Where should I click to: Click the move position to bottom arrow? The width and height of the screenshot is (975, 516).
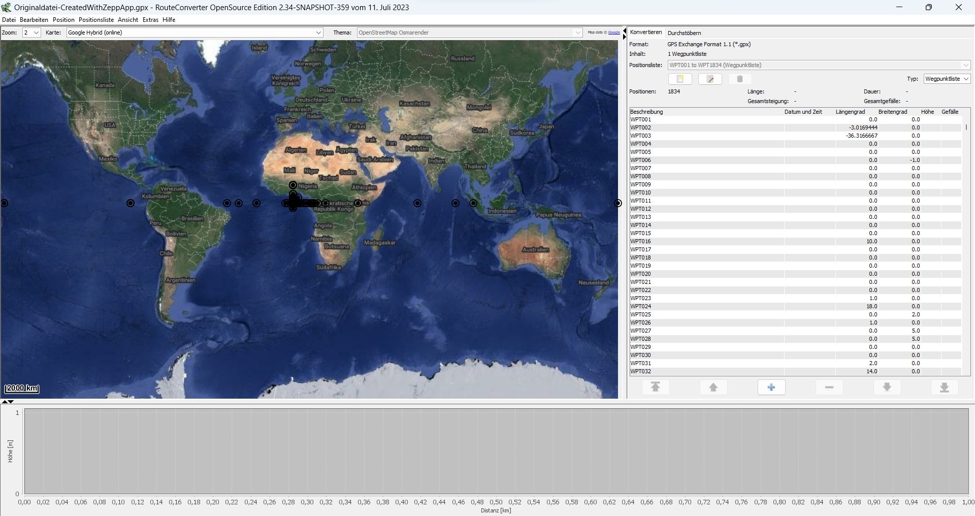(944, 388)
